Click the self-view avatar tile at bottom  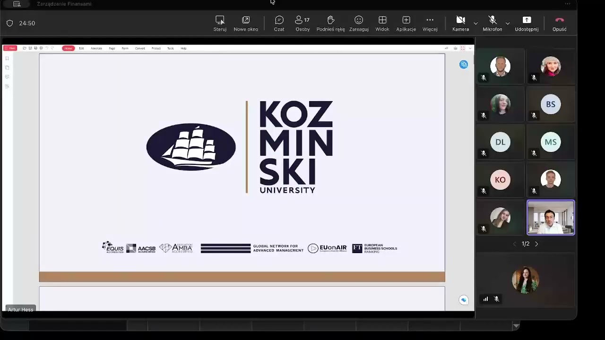(x=525, y=280)
